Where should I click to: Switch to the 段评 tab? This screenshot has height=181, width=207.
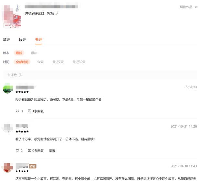pyautogui.click(x=23, y=40)
